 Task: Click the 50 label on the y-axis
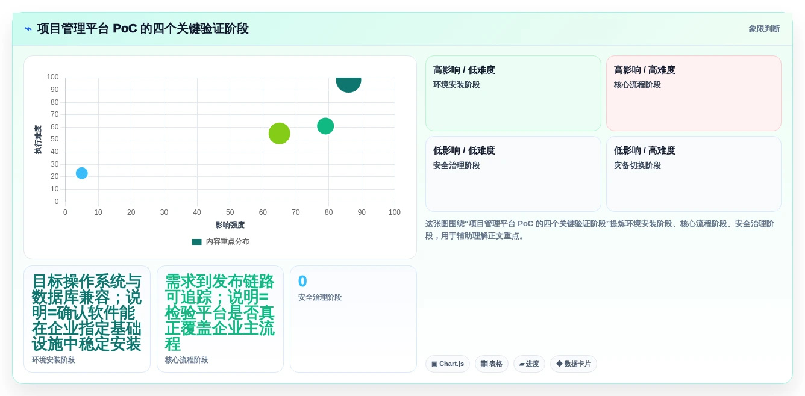tap(55, 140)
